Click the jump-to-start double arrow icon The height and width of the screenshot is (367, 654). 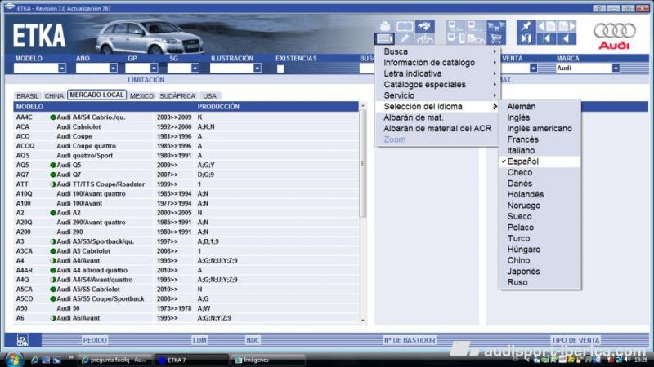point(526,39)
